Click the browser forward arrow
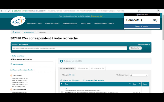Screen dimensions: 164x102 [x=5, y=11]
